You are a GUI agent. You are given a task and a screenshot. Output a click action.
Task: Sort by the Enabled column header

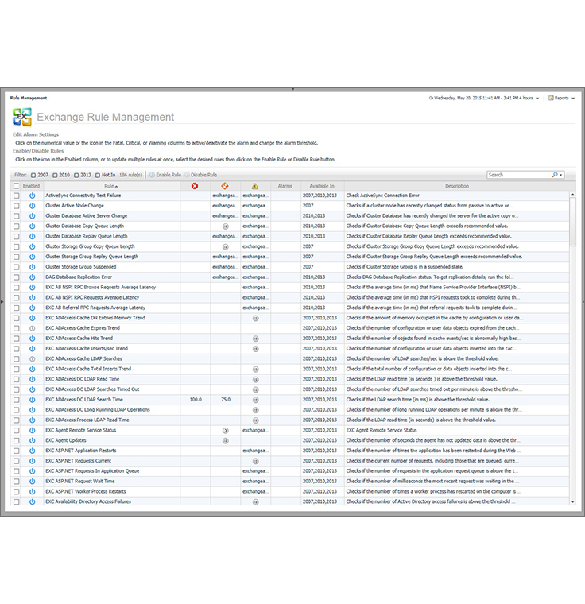[x=31, y=186]
